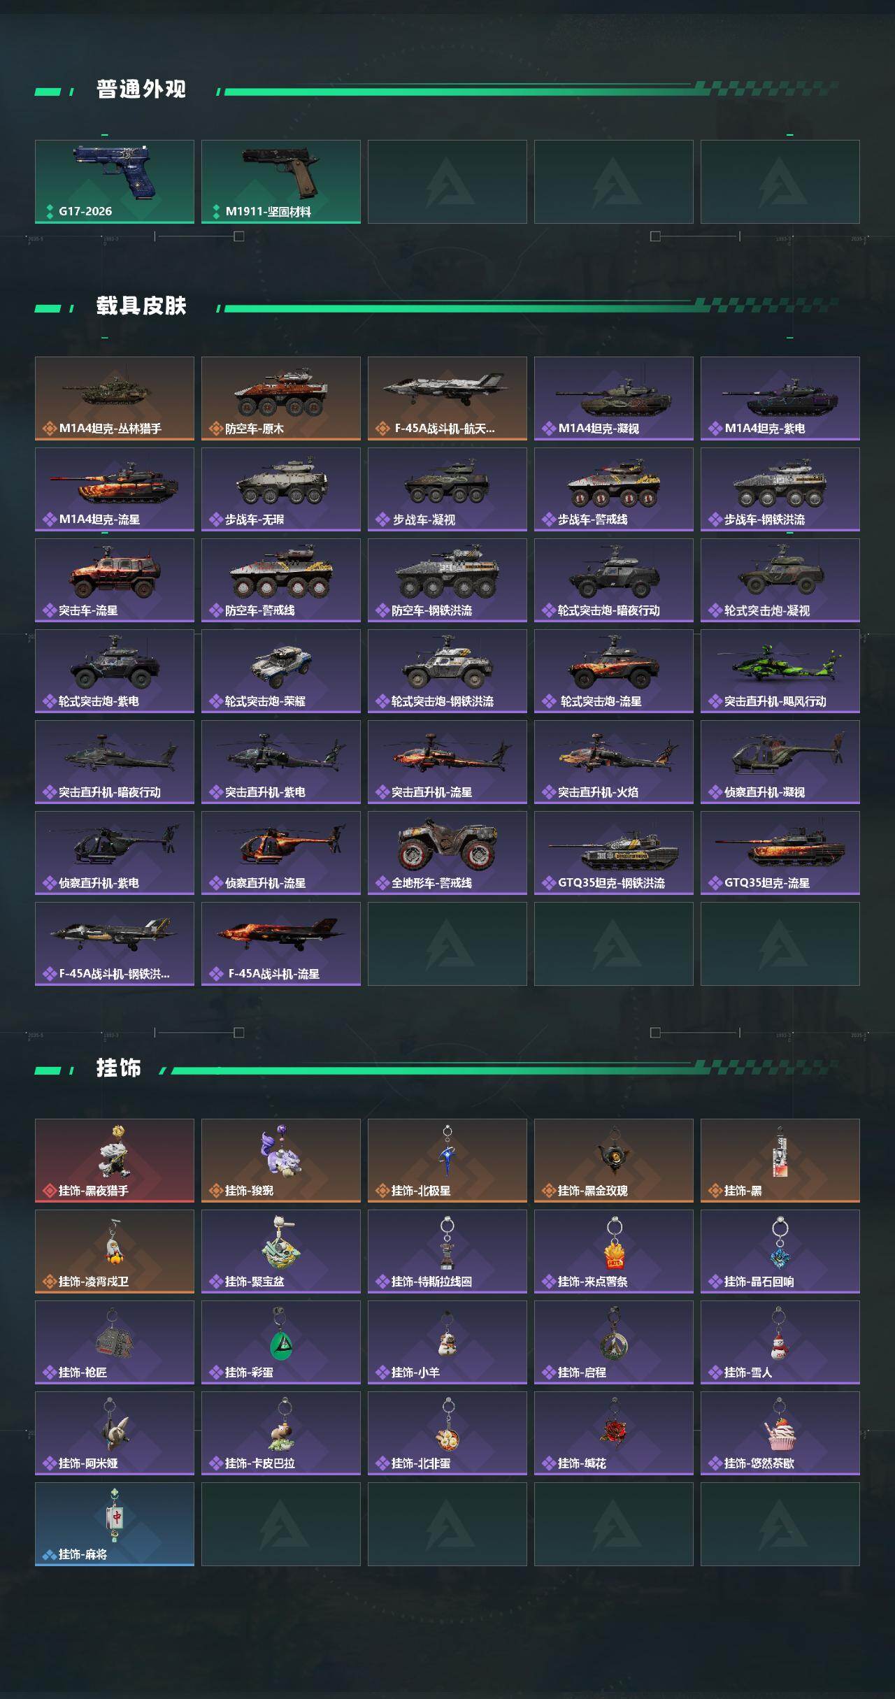Click the 载具皮肤 section header

click(x=141, y=306)
